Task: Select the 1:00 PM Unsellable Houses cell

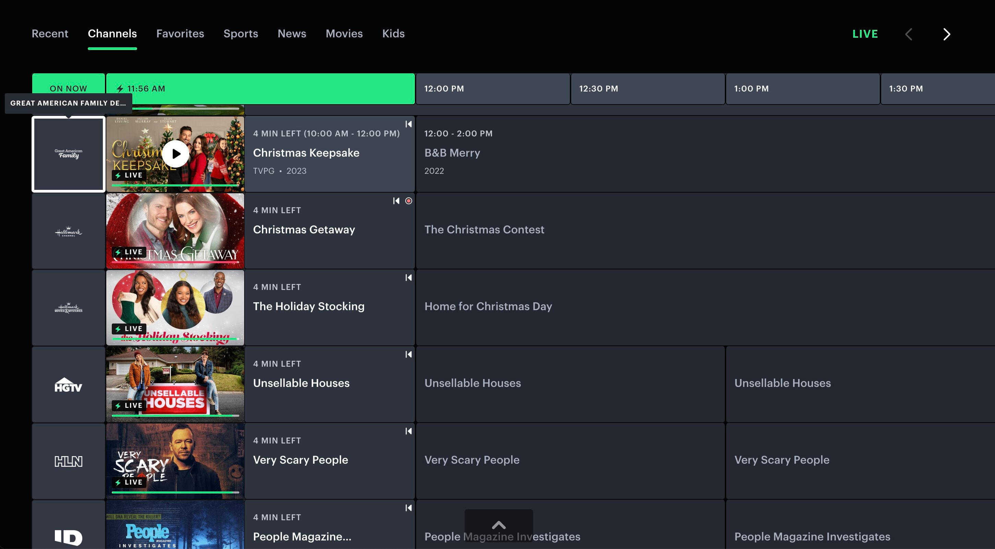Action: coord(861,385)
